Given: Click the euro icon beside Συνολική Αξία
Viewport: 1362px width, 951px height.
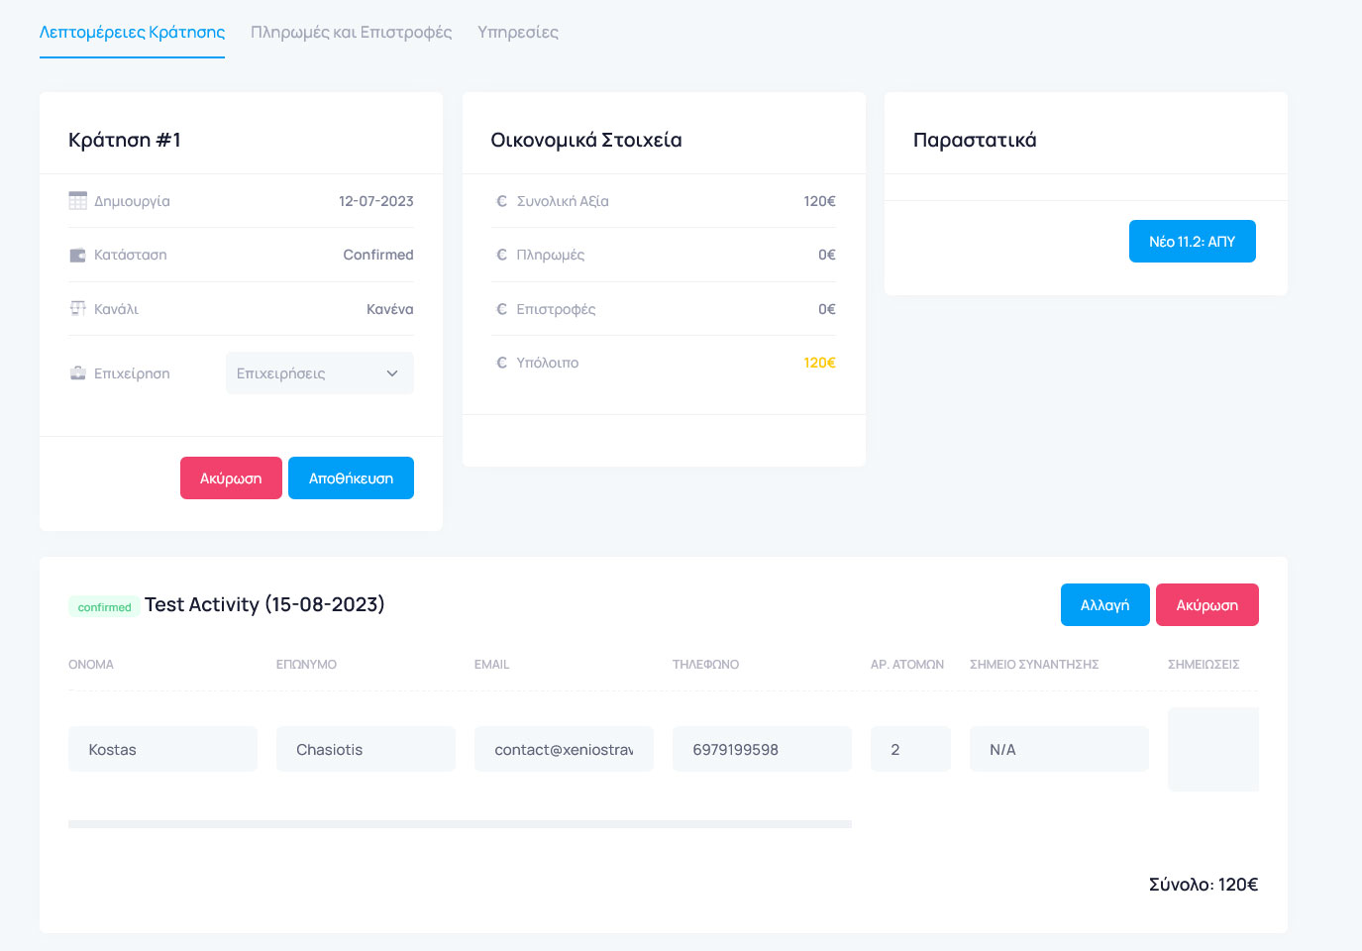Looking at the screenshot, I should (x=501, y=201).
